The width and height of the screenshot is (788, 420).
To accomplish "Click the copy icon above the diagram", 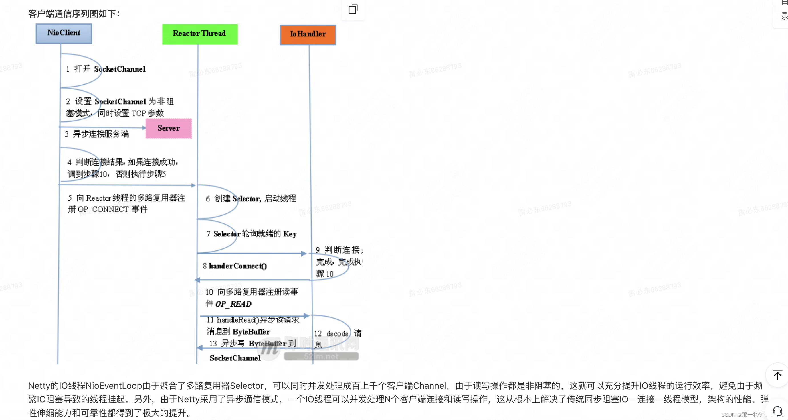I will pyautogui.click(x=353, y=9).
